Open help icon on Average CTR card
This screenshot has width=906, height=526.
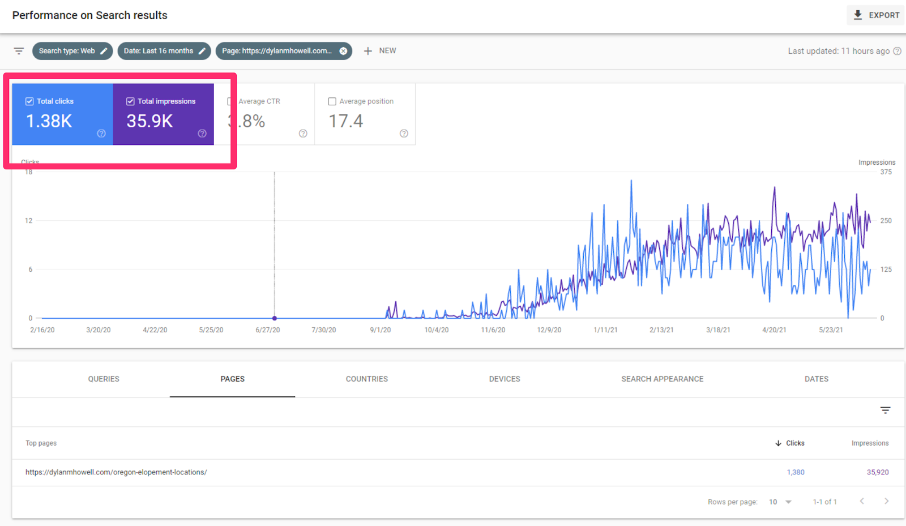click(303, 134)
